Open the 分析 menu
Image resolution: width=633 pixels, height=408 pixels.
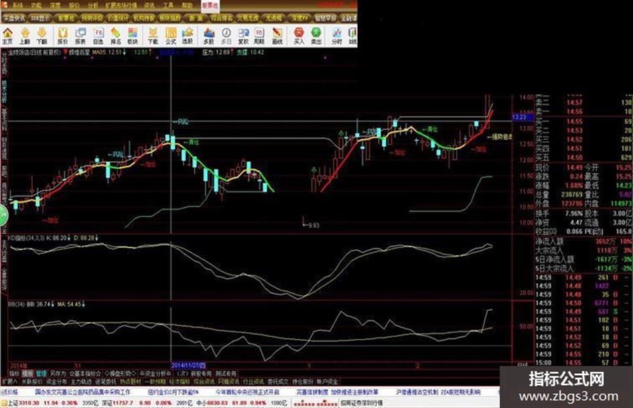click(93, 5)
